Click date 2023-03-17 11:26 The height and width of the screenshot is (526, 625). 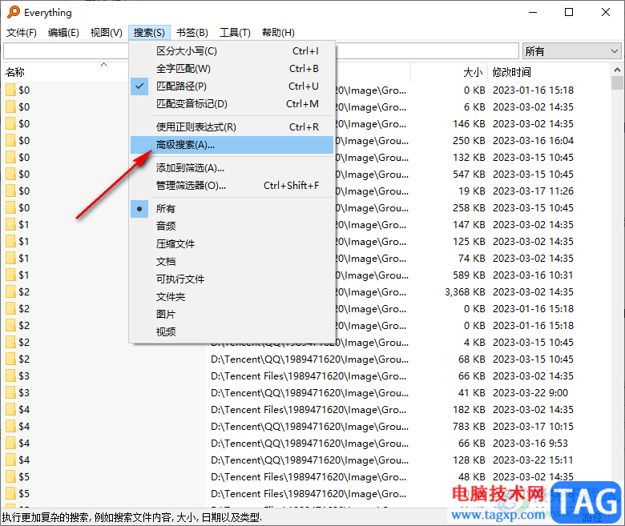pos(534,191)
